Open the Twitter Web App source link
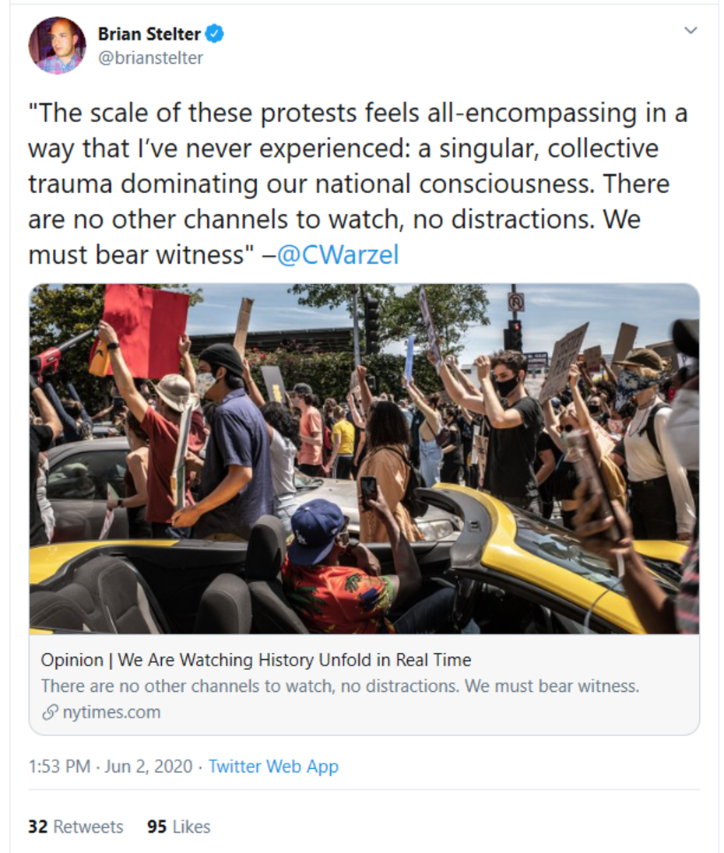Screen dimensions: 724x853 pos(273,766)
